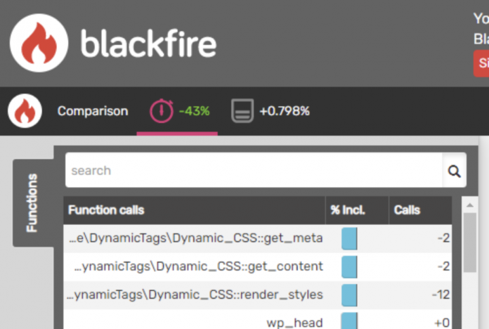Select the Dynamic_CSS::render_styles function row
This screenshot has height=329, width=489.
pos(257,294)
